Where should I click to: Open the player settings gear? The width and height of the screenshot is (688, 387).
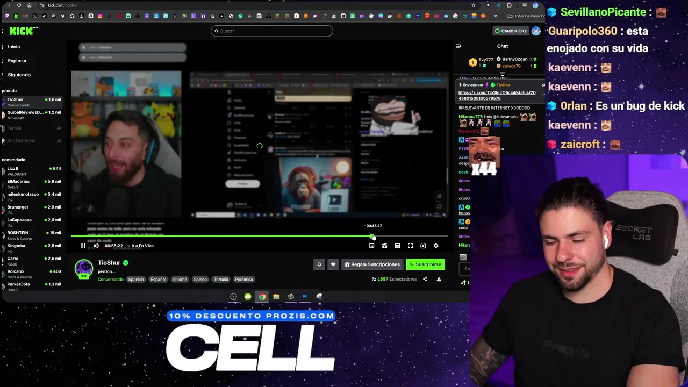(x=436, y=246)
